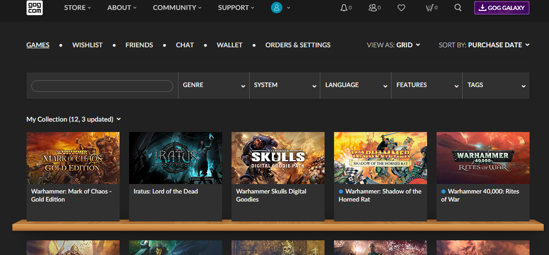The height and width of the screenshot is (255, 549).
Task: Open Iratus Lord of the Dead cover
Action: [x=176, y=158]
